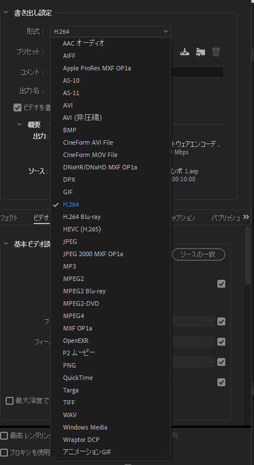Click the double-arrow tabs overflow icon
The image size is (254, 465).
(246, 217)
